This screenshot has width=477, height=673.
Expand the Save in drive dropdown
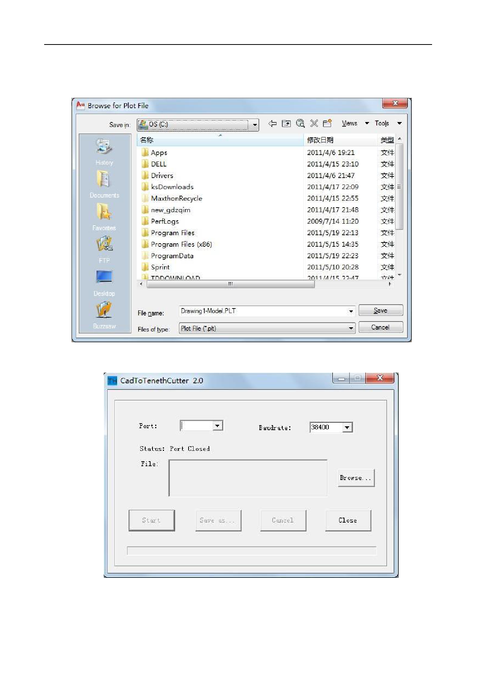[x=254, y=125]
